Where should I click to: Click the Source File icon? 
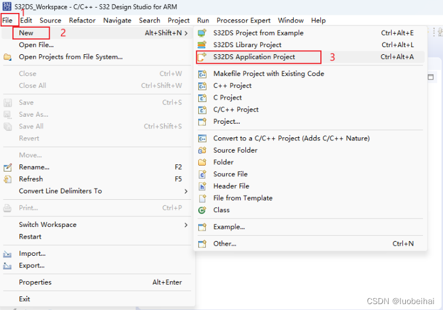[x=202, y=174]
